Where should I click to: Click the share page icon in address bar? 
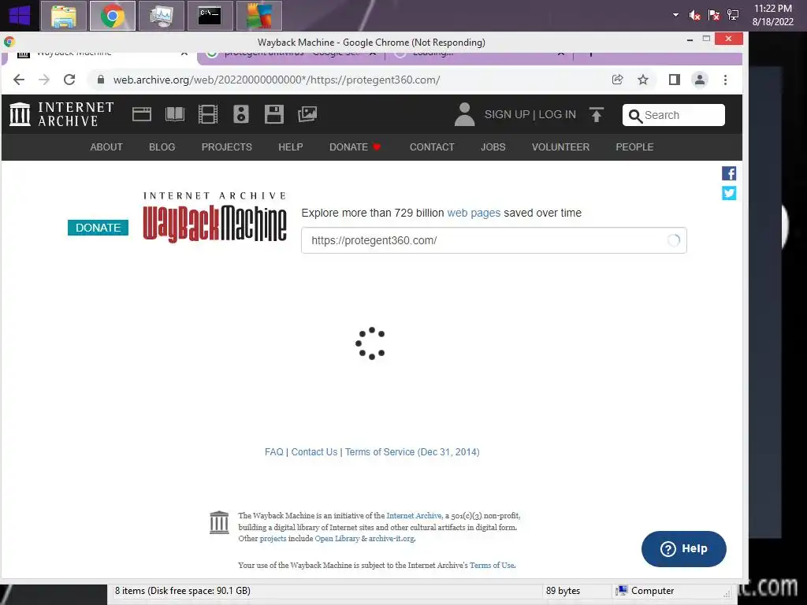pos(618,80)
